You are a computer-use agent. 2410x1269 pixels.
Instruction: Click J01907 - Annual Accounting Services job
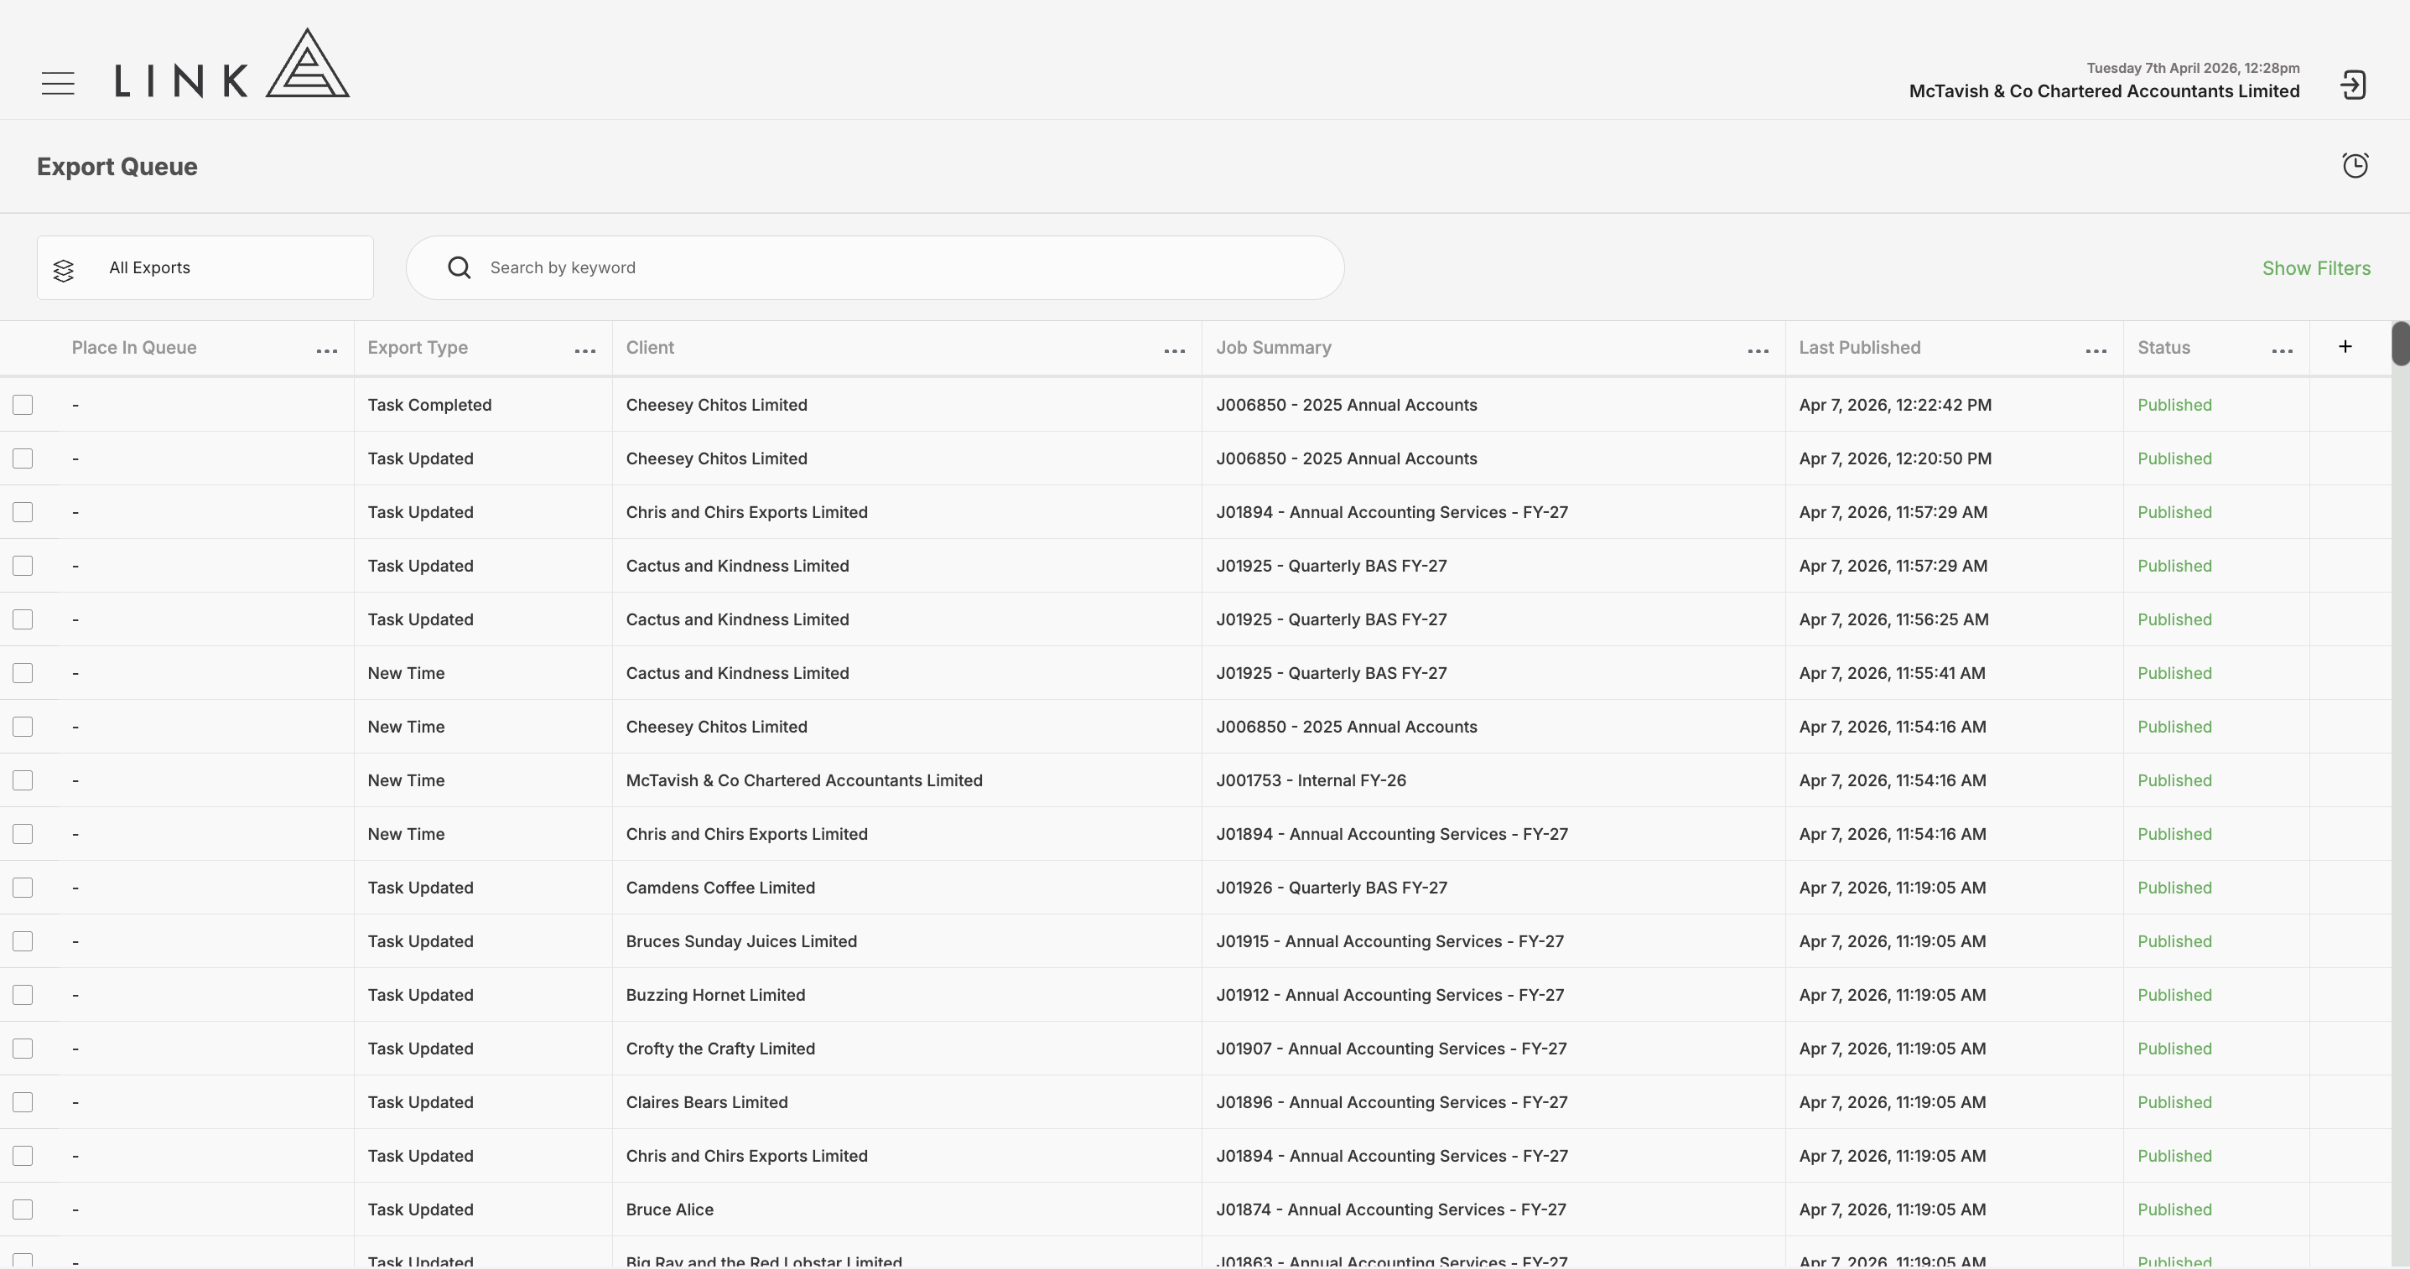[1390, 1049]
